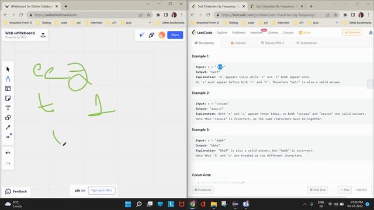
Task: Select the sticky note tool
Action: point(8,99)
